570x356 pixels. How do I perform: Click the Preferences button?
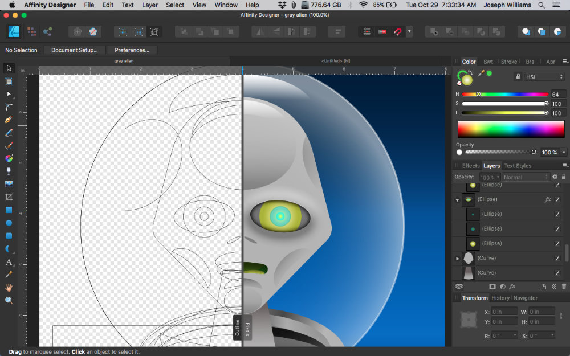click(131, 50)
